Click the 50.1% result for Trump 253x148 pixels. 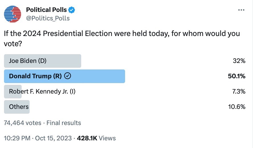pos(237,76)
